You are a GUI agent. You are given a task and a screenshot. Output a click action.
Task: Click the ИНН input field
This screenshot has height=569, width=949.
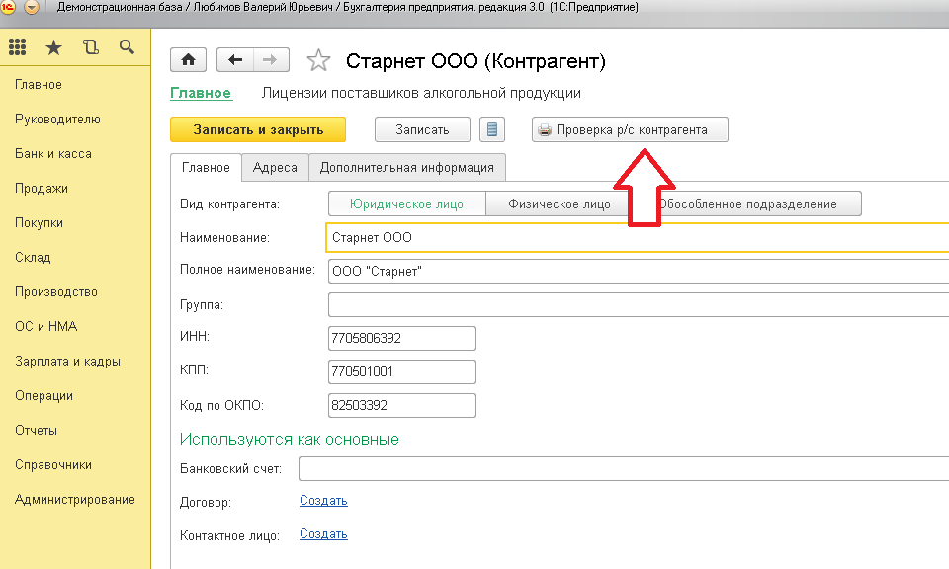click(x=401, y=338)
